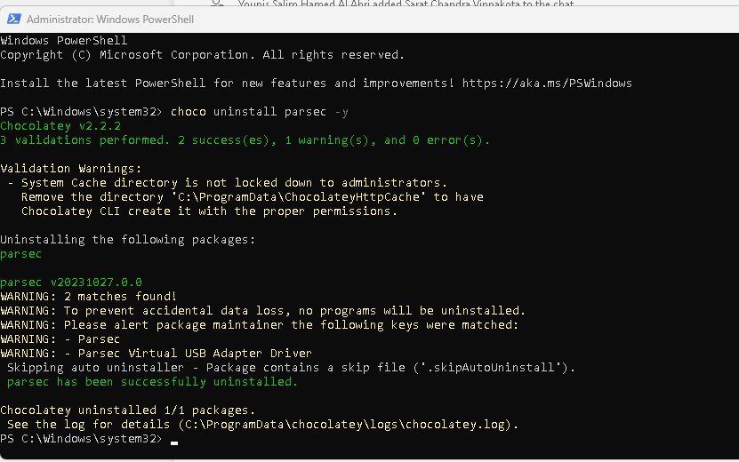Click the 'WARNING: - Parsec' line

tap(60, 339)
